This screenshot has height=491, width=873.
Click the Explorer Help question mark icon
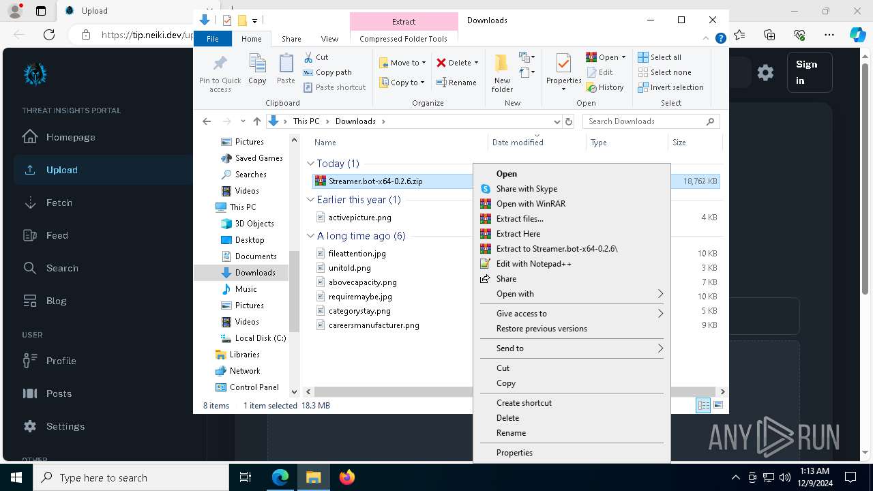point(720,39)
